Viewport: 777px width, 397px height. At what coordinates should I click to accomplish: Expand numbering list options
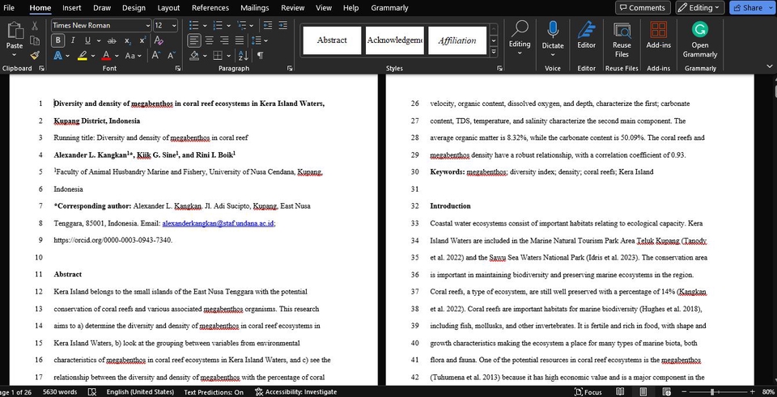pyautogui.click(x=228, y=25)
